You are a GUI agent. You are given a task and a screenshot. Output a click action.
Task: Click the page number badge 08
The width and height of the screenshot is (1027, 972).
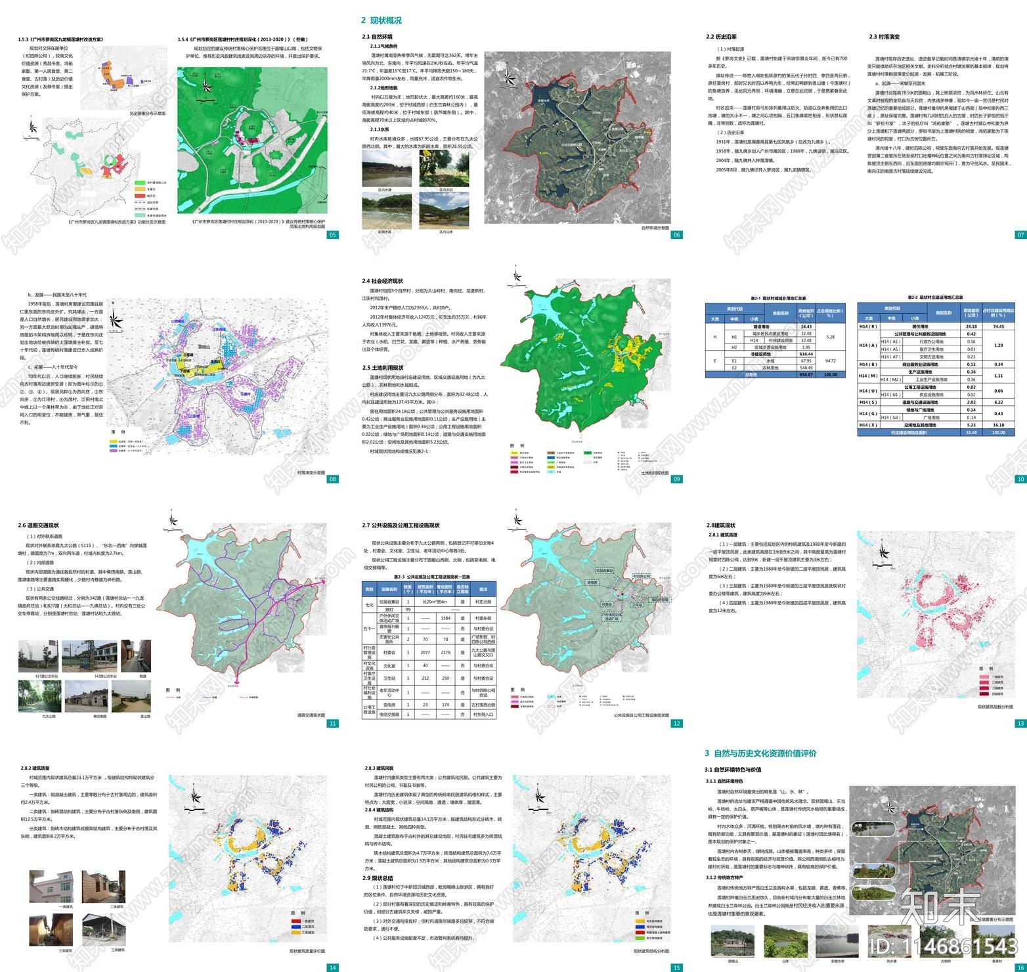click(x=332, y=479)
